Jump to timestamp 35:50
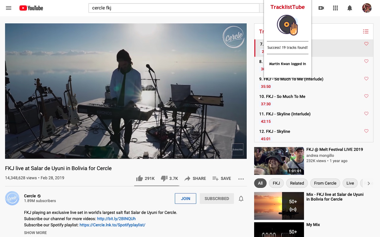 266,87
